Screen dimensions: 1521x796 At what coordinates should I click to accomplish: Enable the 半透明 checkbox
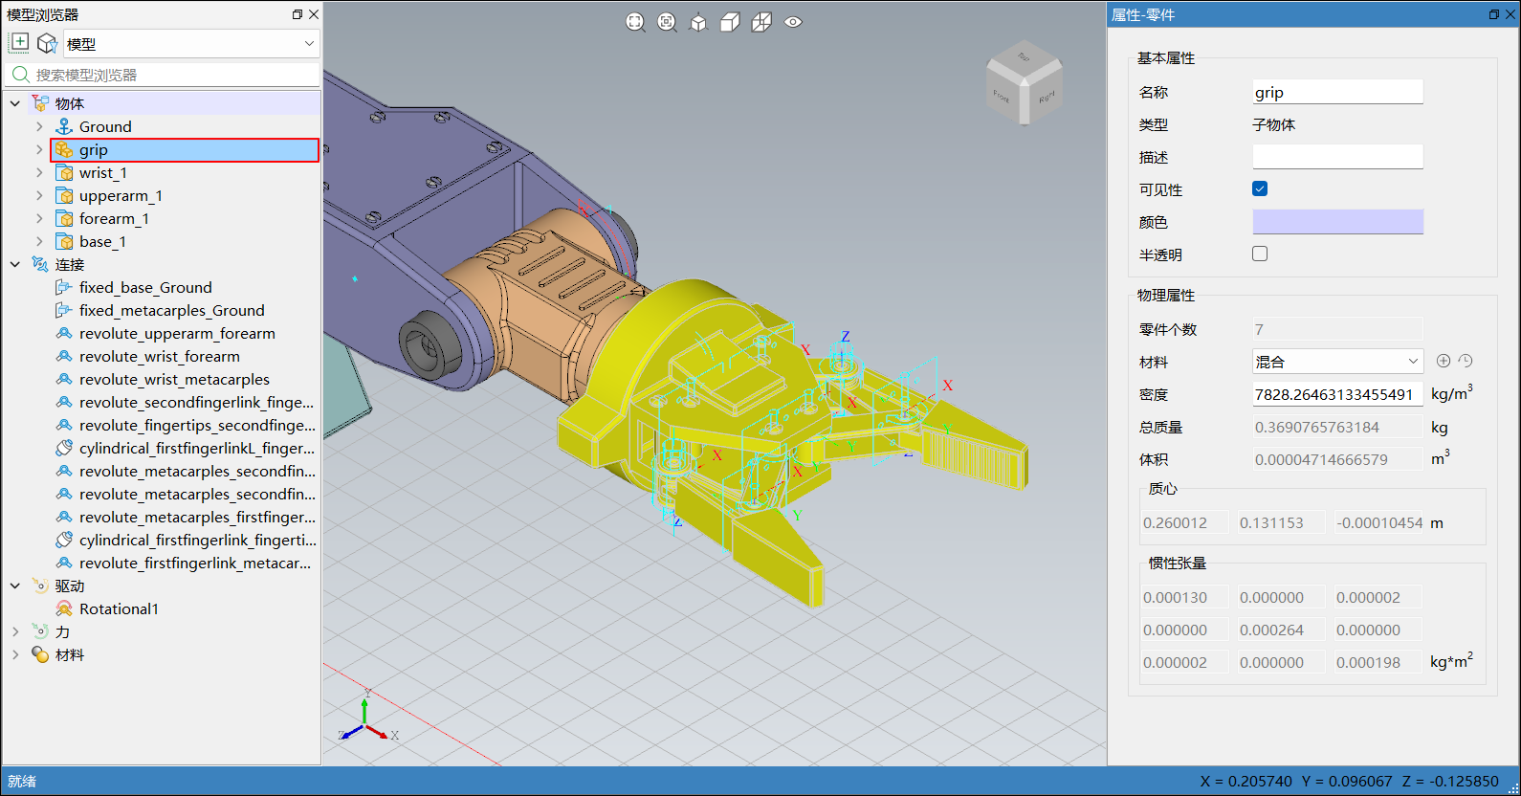1260,254
